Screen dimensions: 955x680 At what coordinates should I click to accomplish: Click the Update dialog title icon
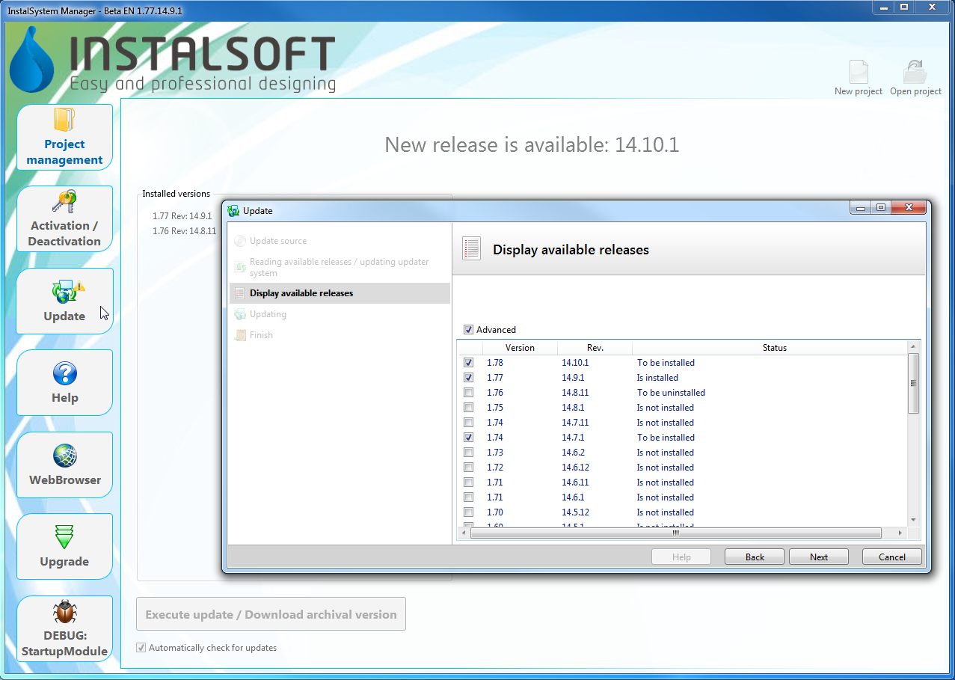(233, 211)
